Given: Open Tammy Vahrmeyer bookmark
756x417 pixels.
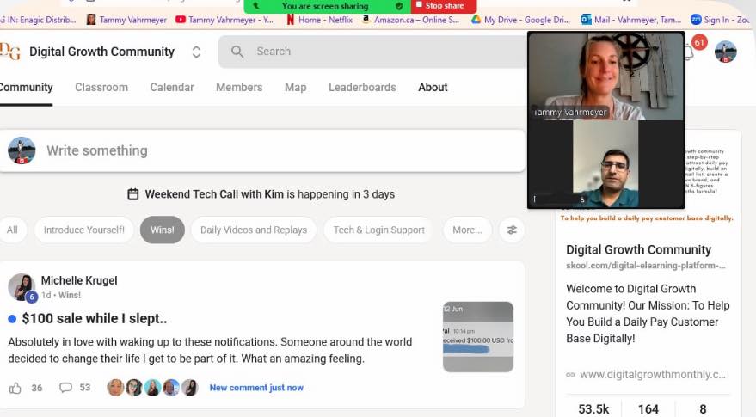Looking at the screenshot, I should [126, 20].
